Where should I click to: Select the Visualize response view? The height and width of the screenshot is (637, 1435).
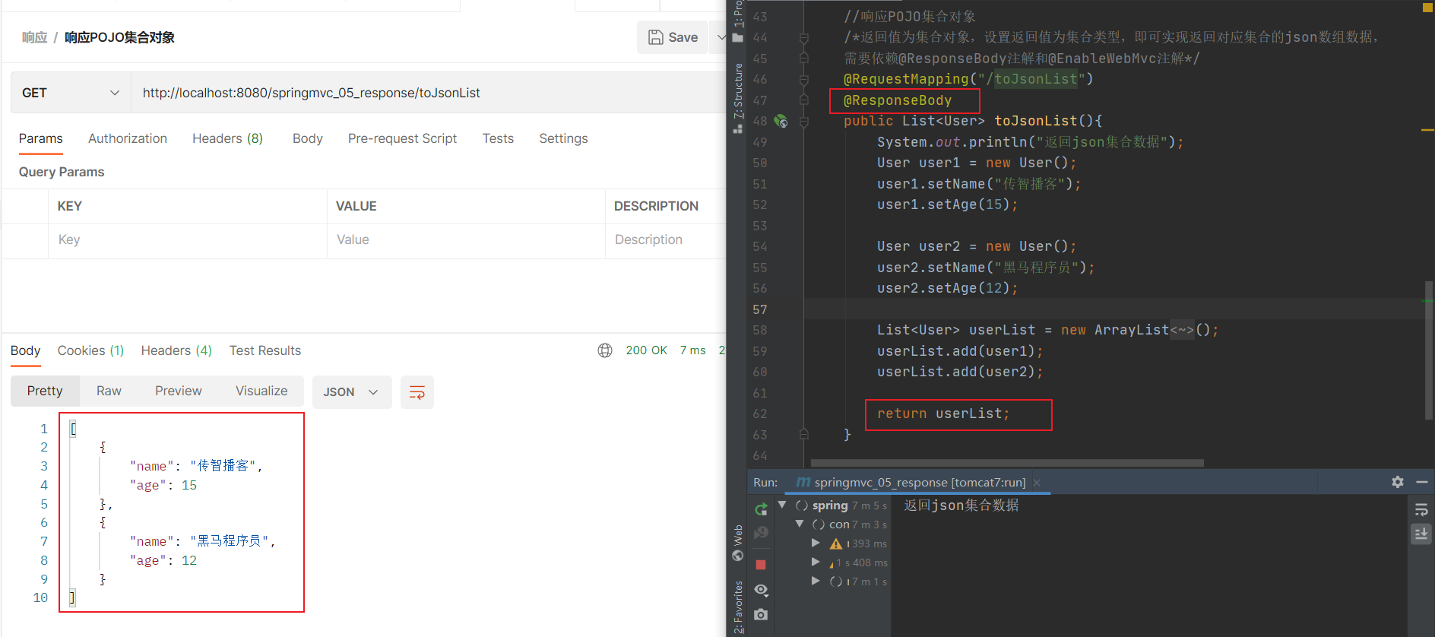coord(261,391)
